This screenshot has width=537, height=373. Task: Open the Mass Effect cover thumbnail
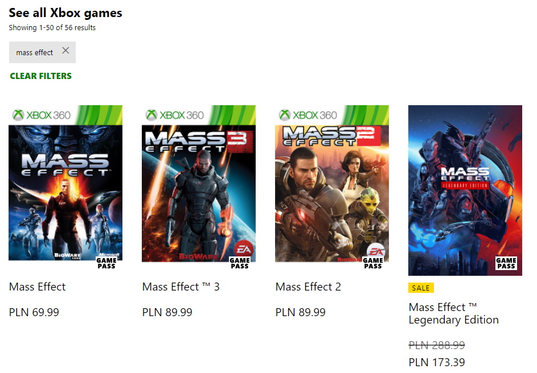coord(65,188)
